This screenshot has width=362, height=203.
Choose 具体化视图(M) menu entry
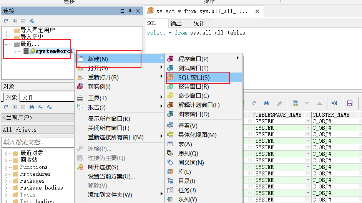click(x=204, y=135)
